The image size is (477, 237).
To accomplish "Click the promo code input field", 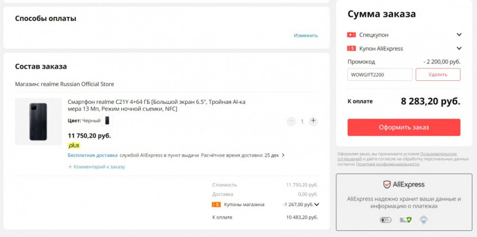I will click(x=380, y=74).
